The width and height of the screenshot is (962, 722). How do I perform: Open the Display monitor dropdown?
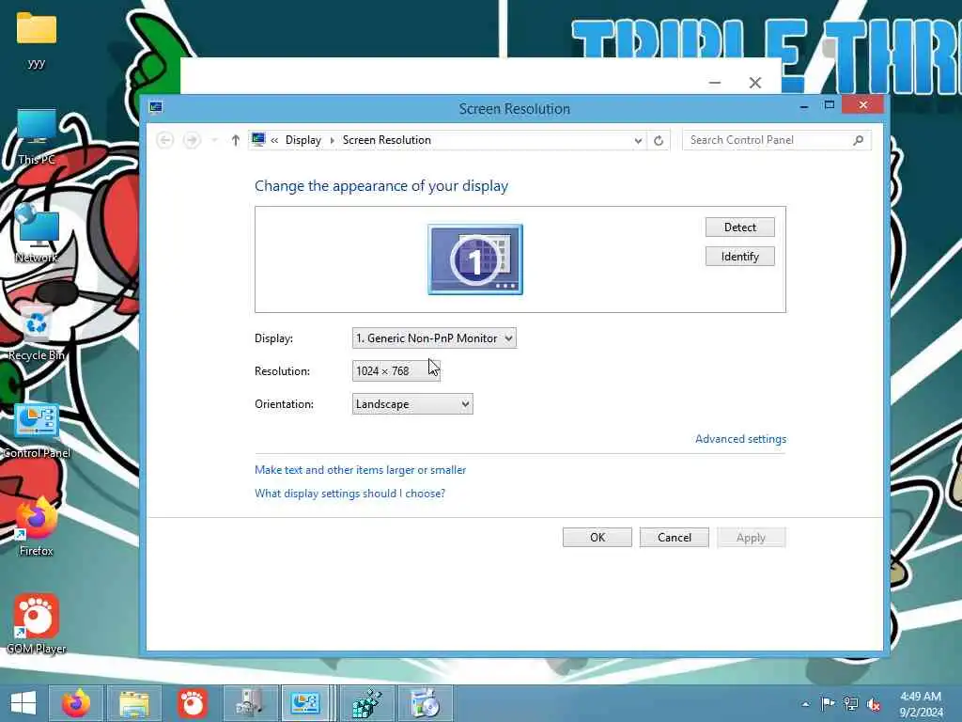point(434,338)
